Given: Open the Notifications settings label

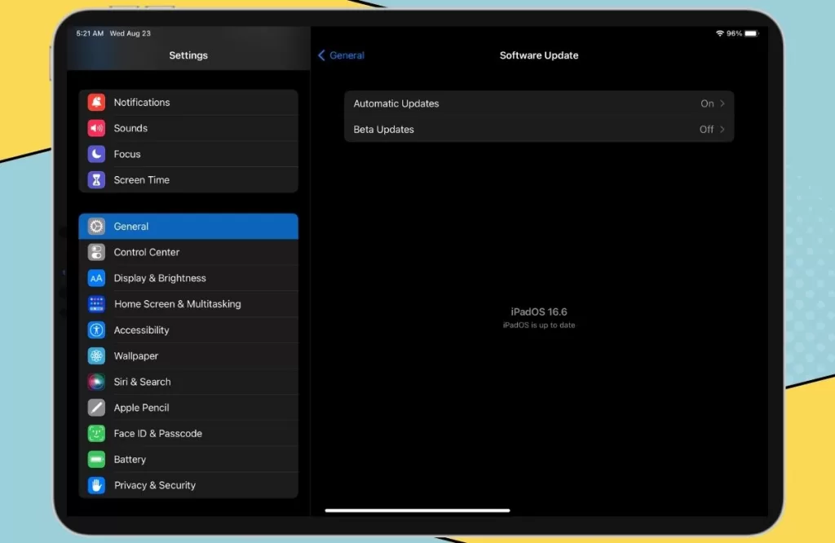Looking at the screenshot, I should click(142, 102).
